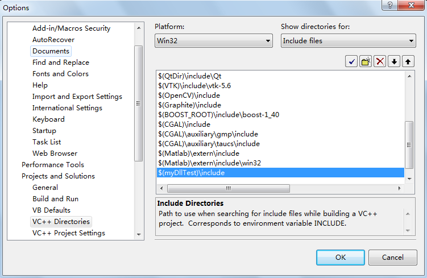This screenshot has height=278, width=427.
Task: Open Task List options
Action: pyautogui.click(x=47, y=142)
